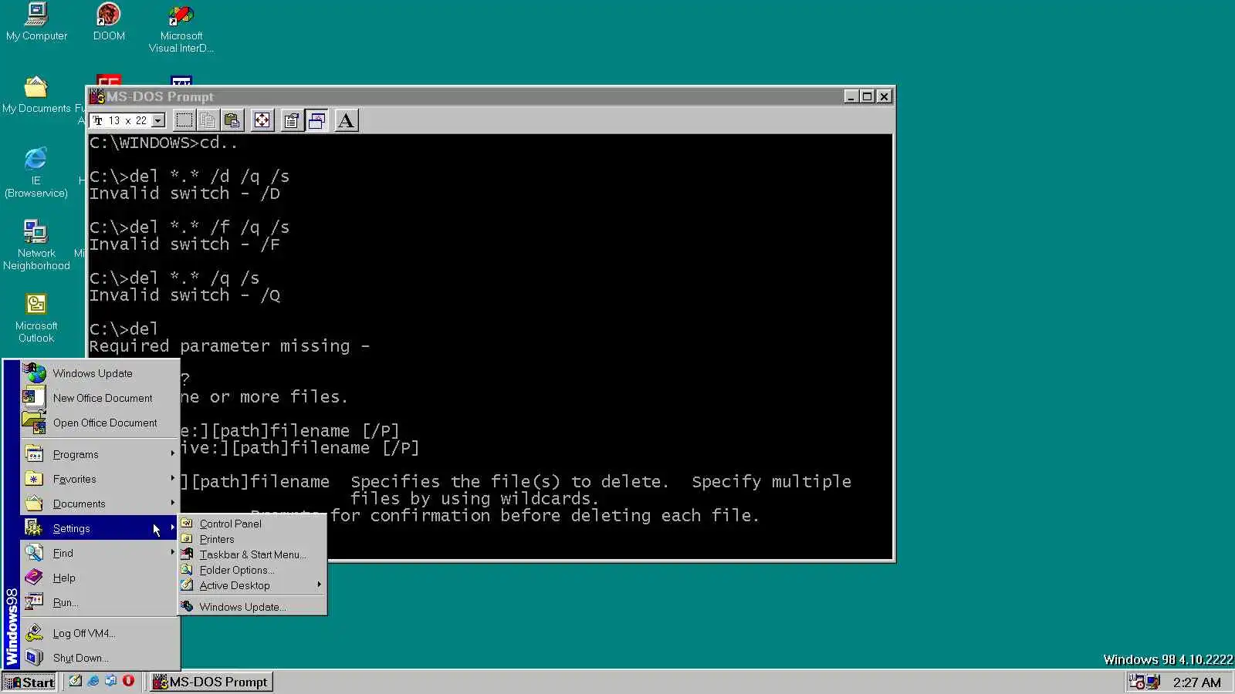Click the Task Scheduler tray icon
This screenshot has width=1235, height=694.
[1136, 682]
